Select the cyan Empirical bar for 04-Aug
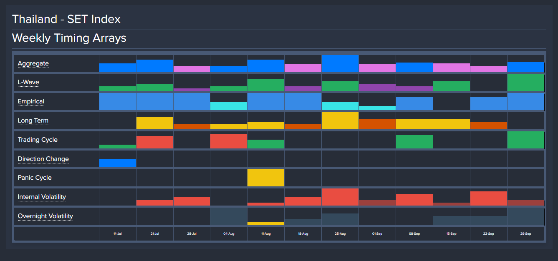 click(229, 106)
